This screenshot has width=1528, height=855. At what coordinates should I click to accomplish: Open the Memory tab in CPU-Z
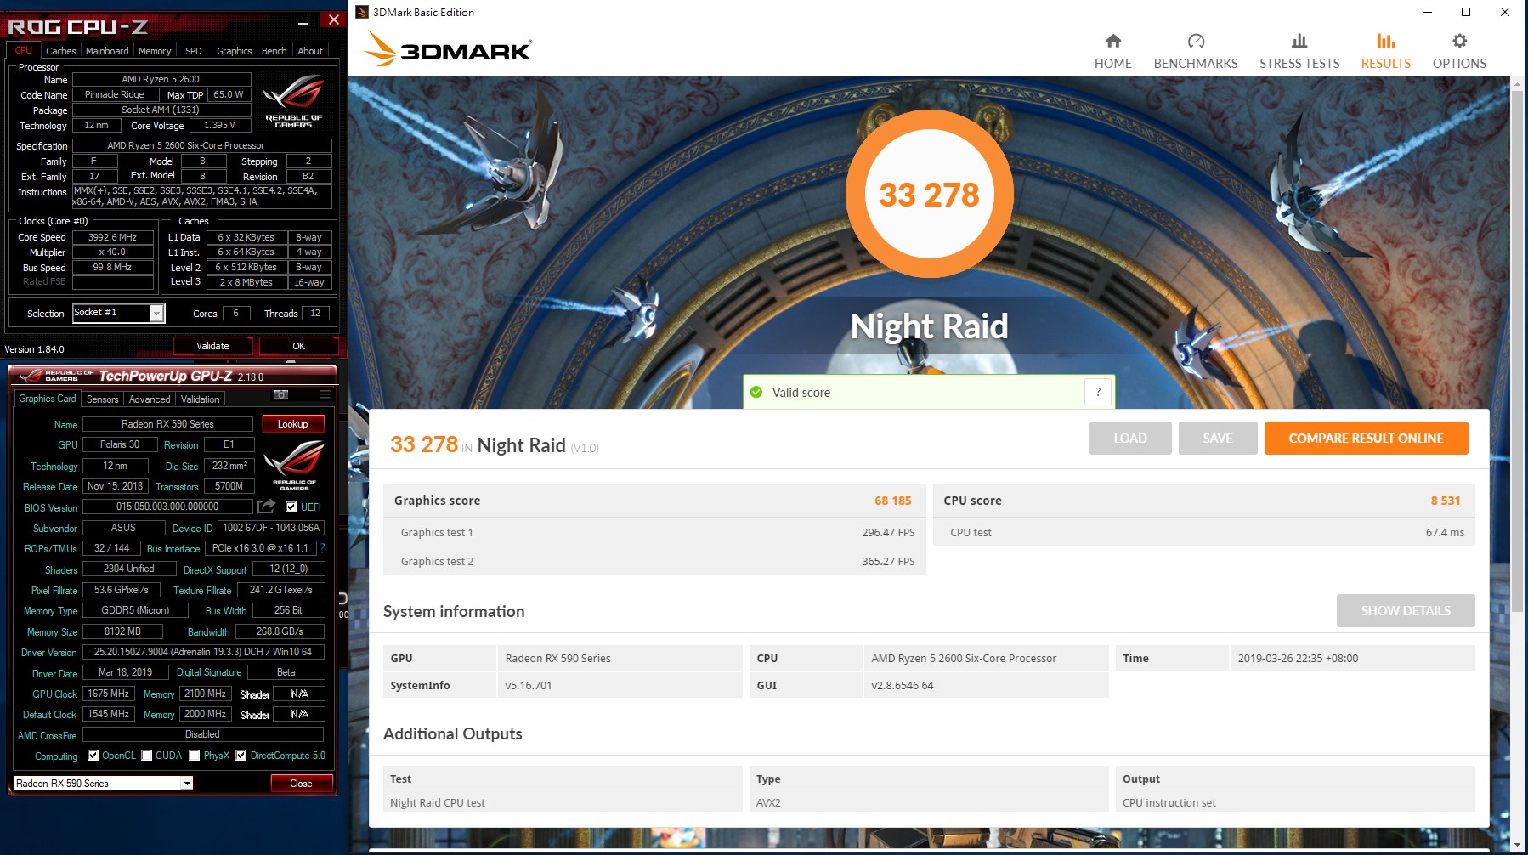click(x=155, y=51)
